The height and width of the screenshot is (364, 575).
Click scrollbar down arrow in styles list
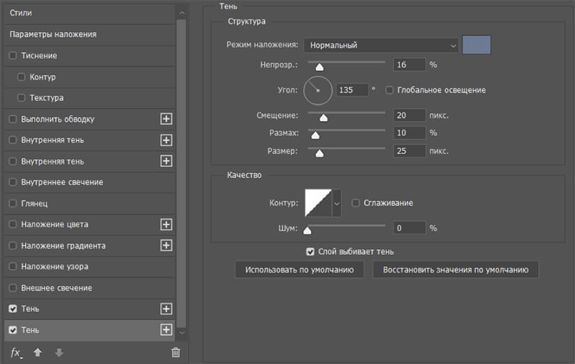[x=182, y=332]
